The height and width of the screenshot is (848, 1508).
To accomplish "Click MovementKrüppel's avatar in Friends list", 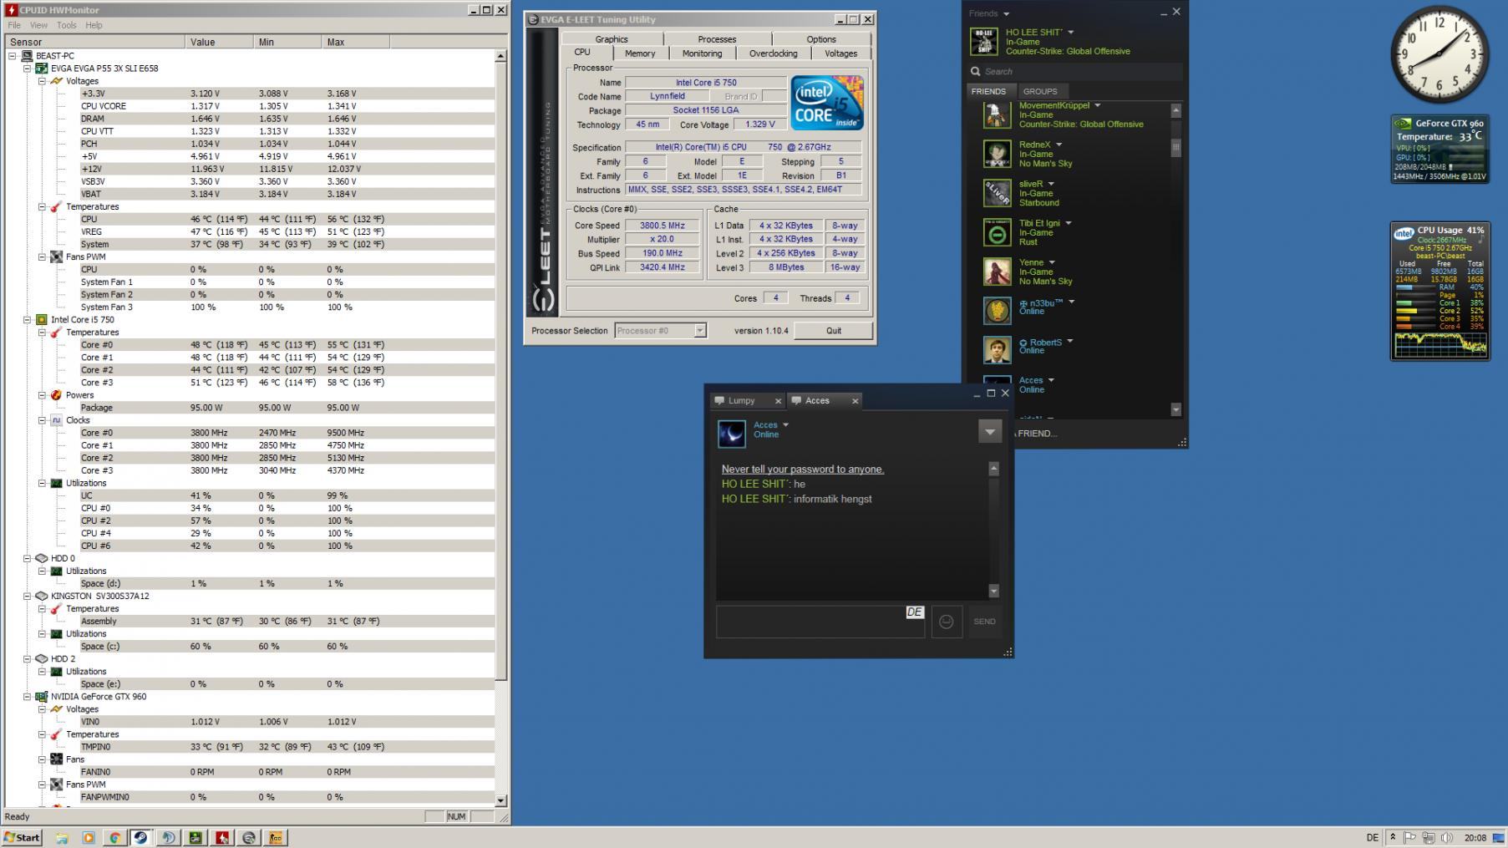I will [997, 114].
